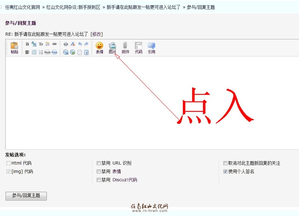Check 禁用 URL 识别 option
The height and width of the screenshot is (216, 299).
tap(99, 163)
